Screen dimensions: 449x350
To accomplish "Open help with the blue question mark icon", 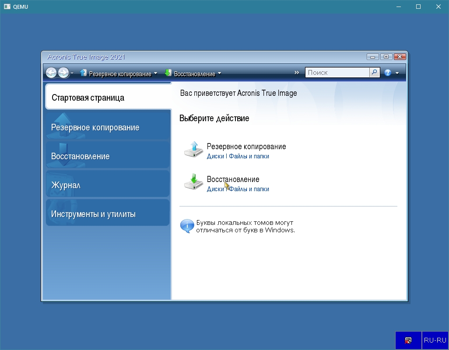I will [x=388, y=73].
